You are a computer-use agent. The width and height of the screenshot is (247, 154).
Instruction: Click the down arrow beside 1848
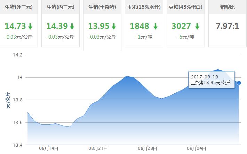pyautogui.click(x=155, y=26)
